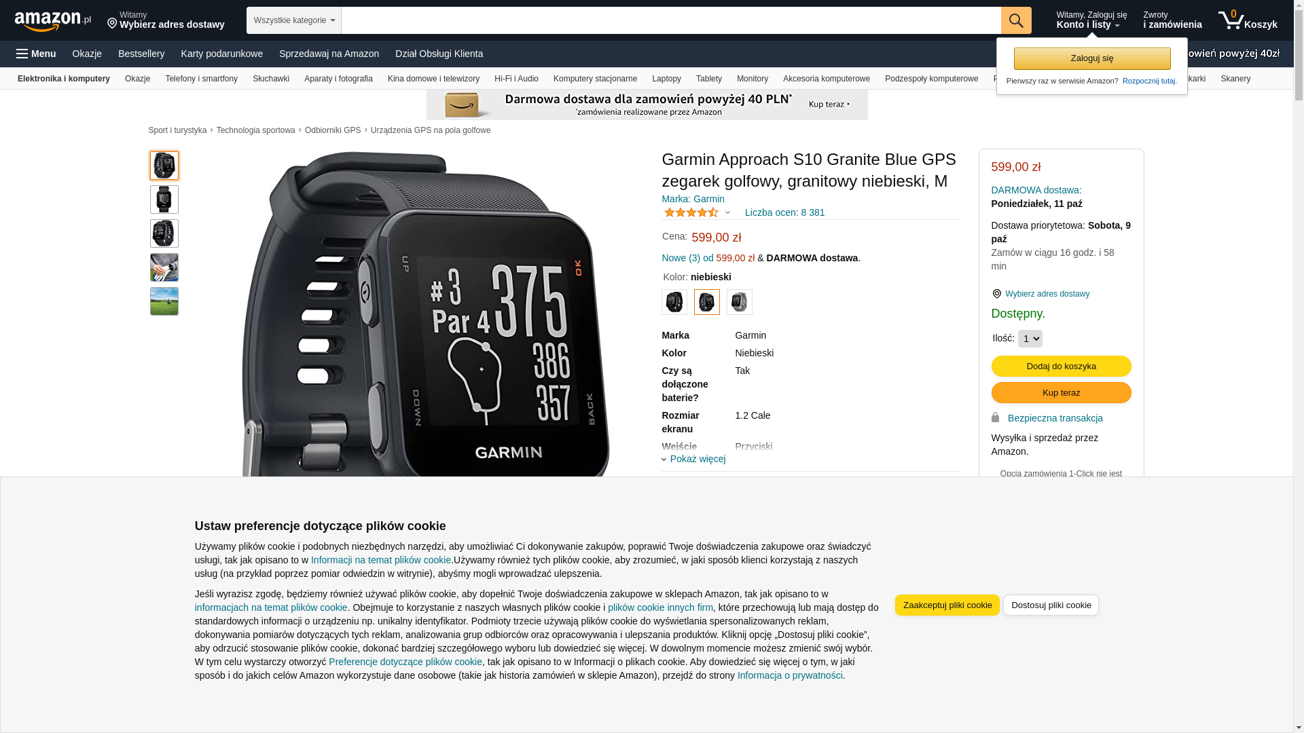Screen dimensions: 1304x733
Task: Click the Dodaj do koszyka button
Action: [1061, 366]
